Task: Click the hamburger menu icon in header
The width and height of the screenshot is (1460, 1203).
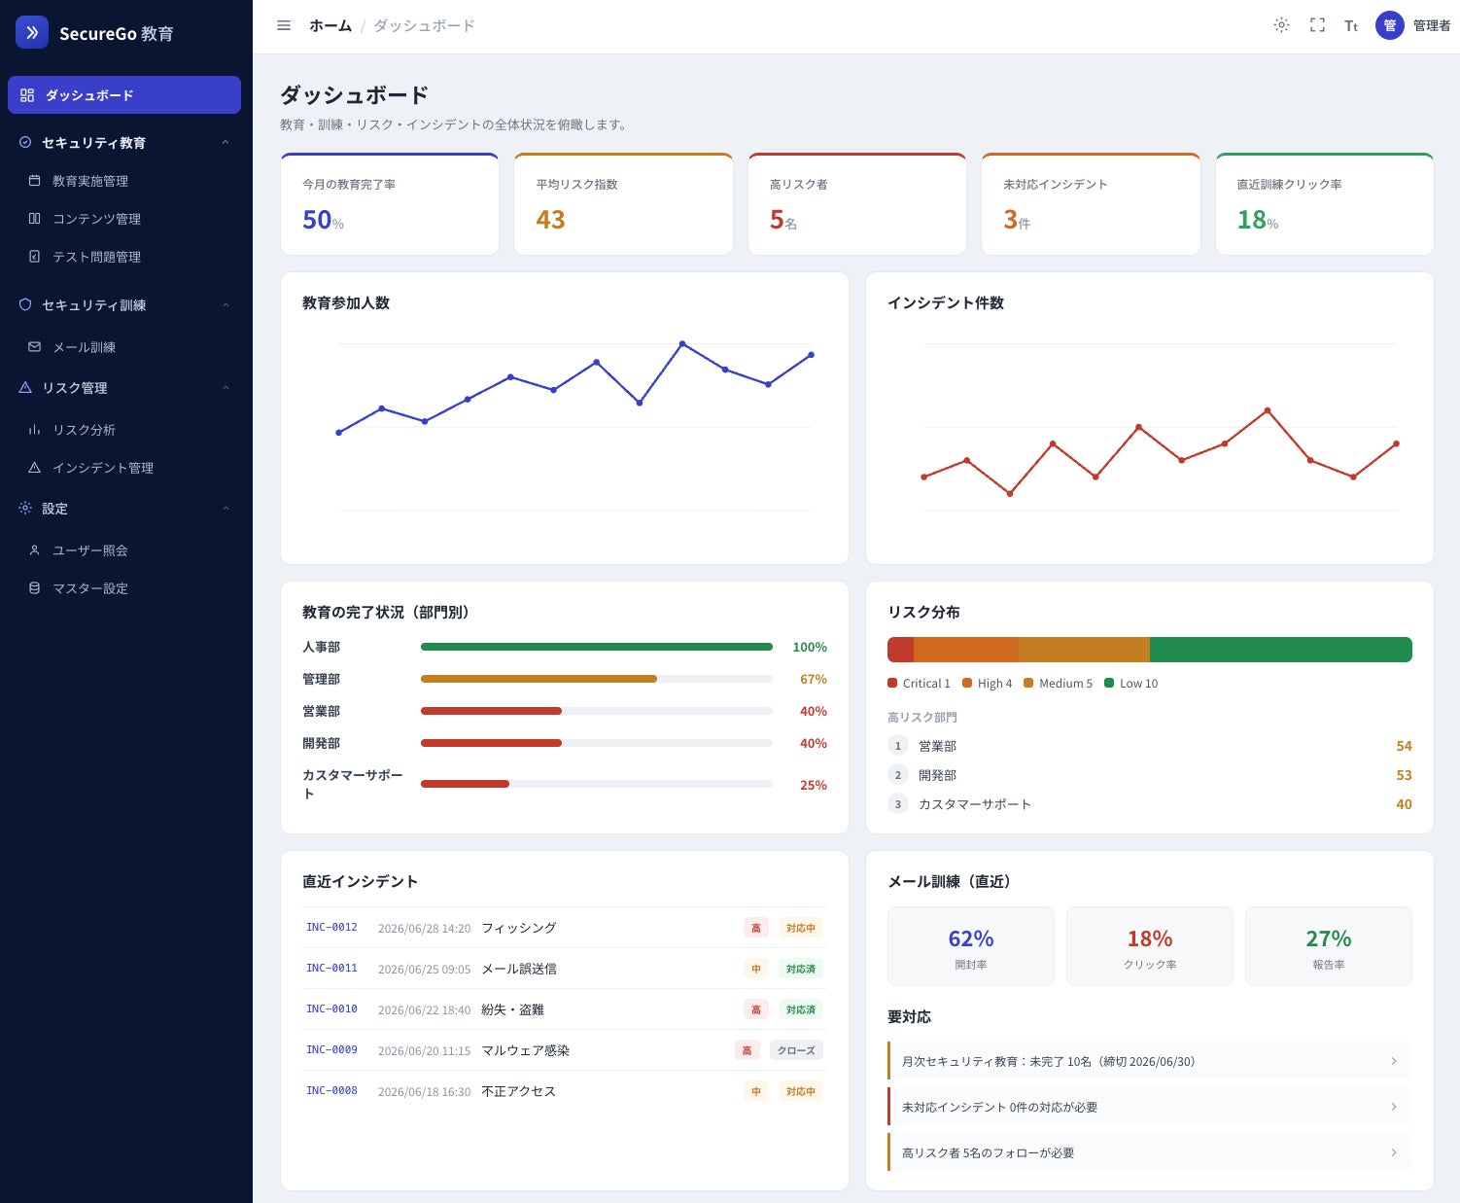Action: (284, 25)
